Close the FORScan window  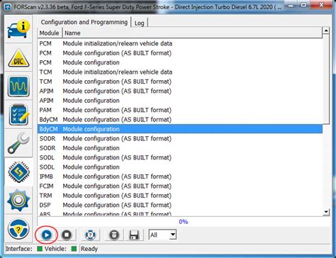[x=321, y=4]
